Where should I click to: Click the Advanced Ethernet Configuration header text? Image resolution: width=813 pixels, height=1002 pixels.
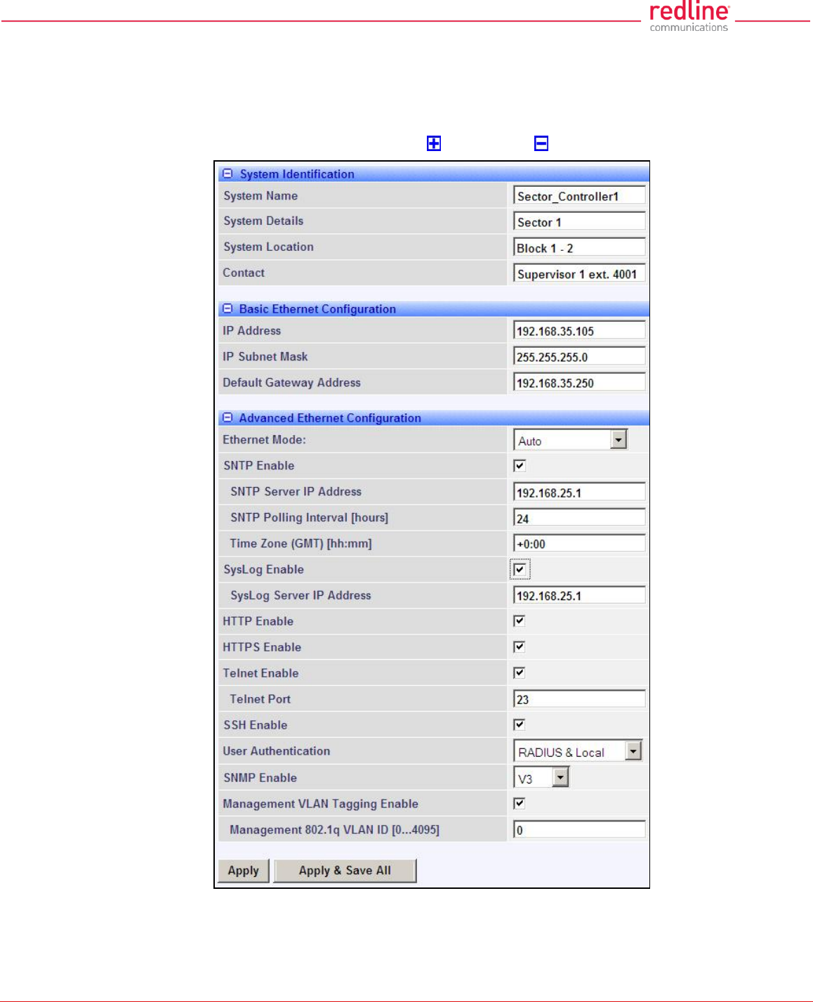330,417
